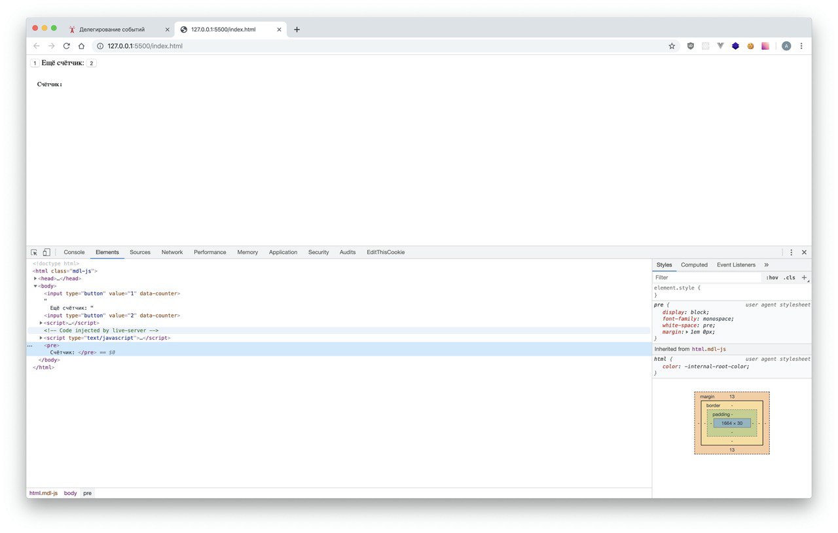Viewport: 838px width, 533px height.
Task: Follow the html.mdl-js inherited link
Action: click(x=709, y=349)
